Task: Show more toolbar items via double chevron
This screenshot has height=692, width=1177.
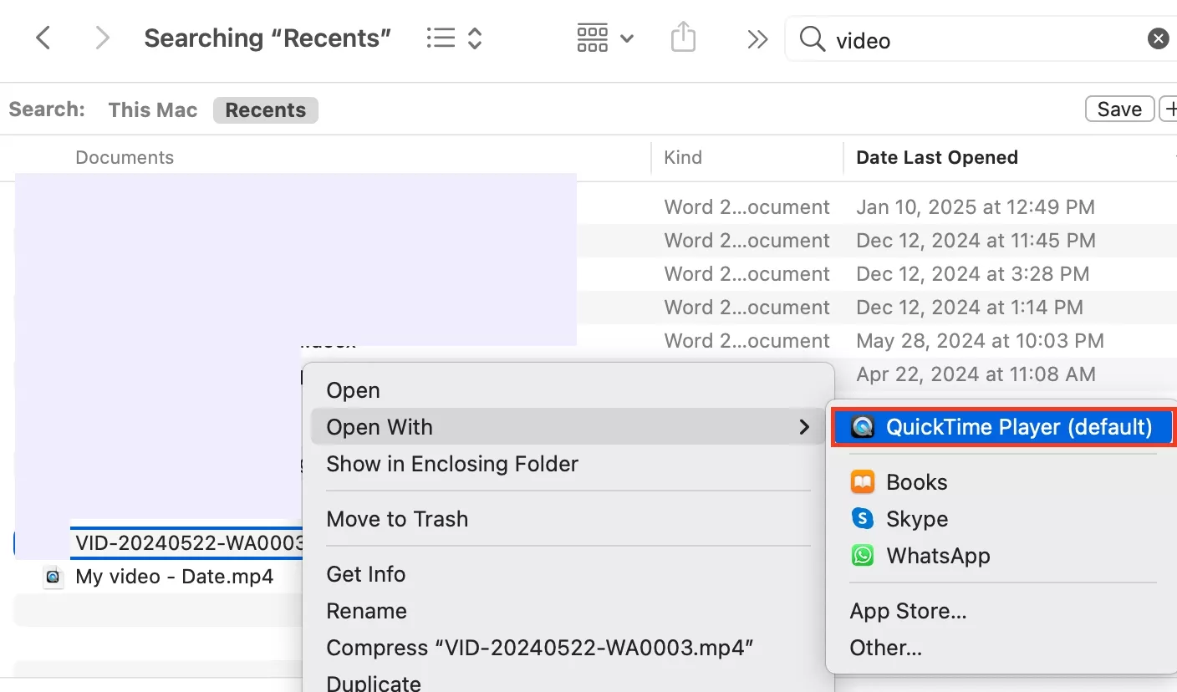Action: tap(757, 39)
